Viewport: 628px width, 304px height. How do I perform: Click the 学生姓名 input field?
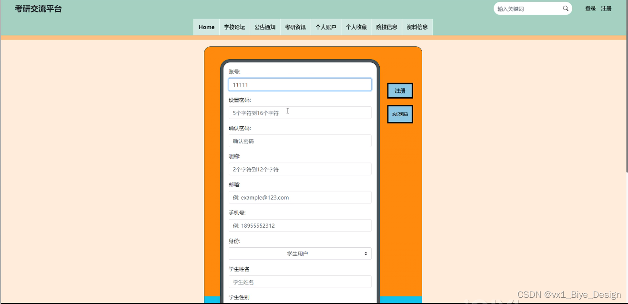[x=300, y=282]
